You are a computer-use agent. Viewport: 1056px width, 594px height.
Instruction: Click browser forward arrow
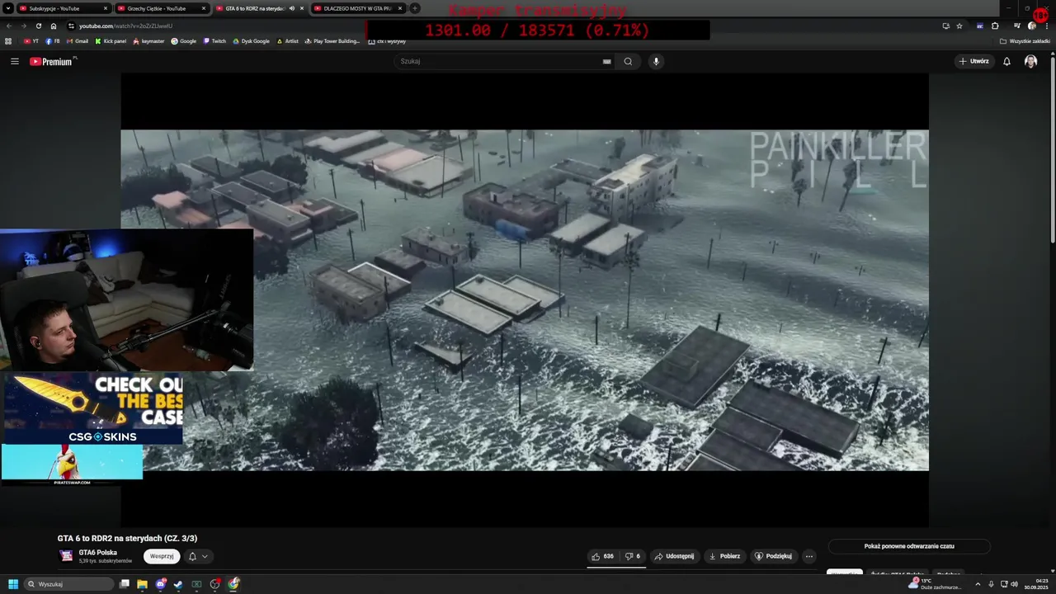(24, 26)
